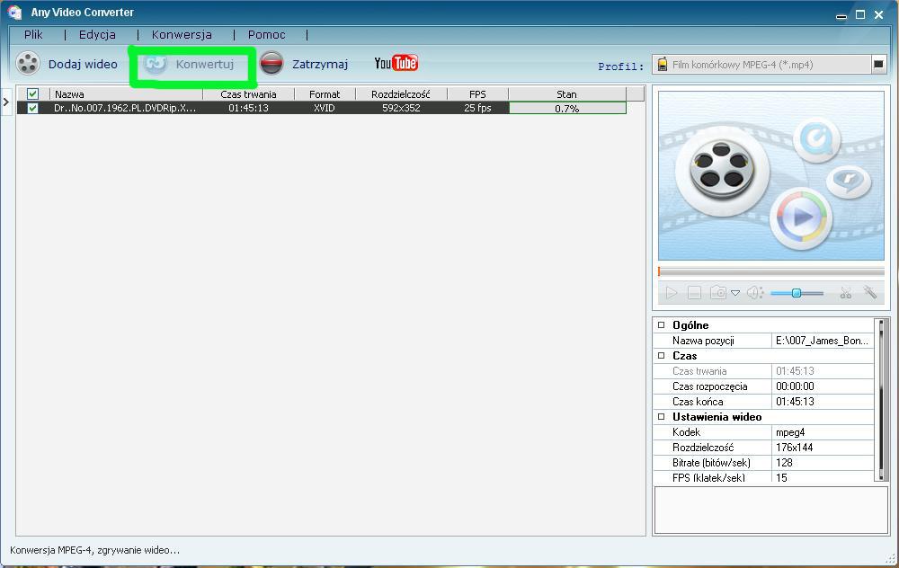
Task: Click the magic wand effects icon
Action: (870, 293)
